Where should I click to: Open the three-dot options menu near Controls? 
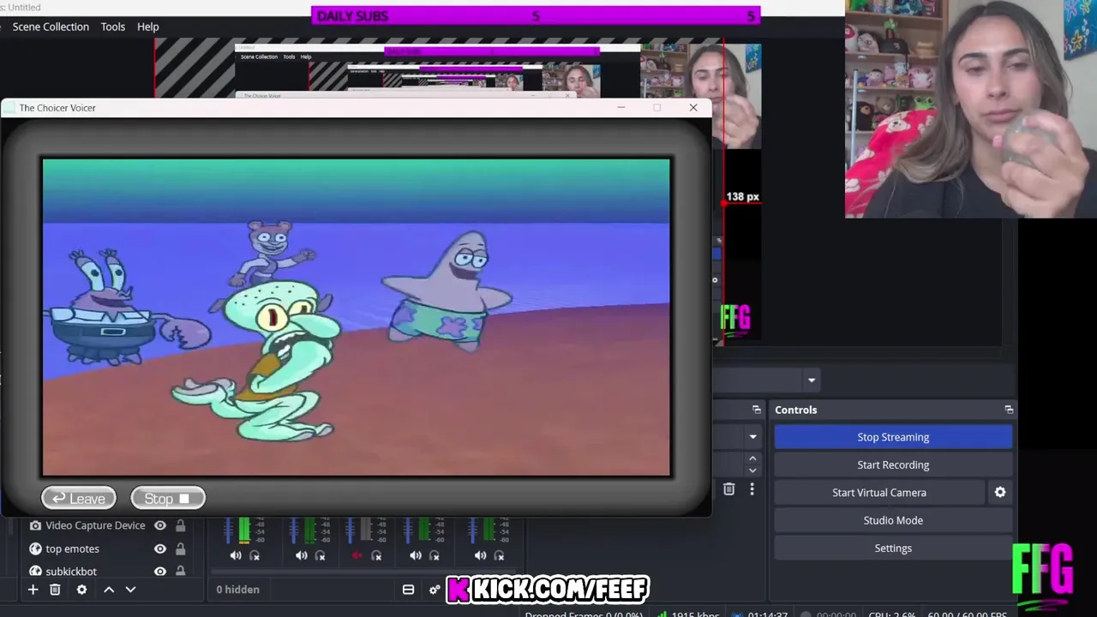752,489
